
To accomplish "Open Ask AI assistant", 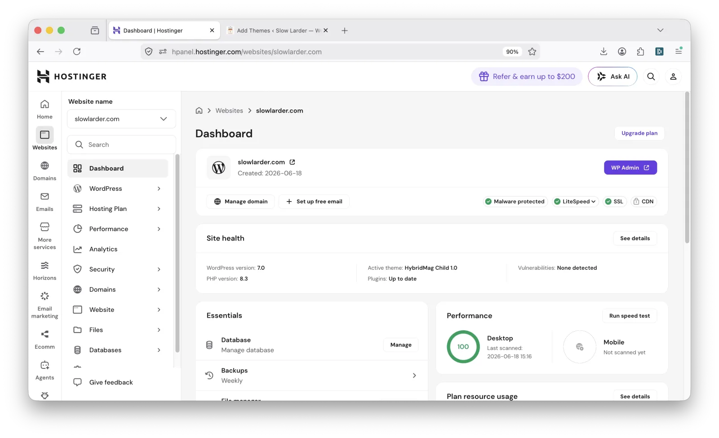I will tap(612, 76).
